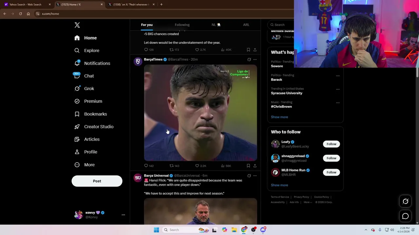The width and height of the screenshot is (419, 235).
Task: Open more options for Syracuse University trend
Action: pyautogui.click(x=337, y=89)
